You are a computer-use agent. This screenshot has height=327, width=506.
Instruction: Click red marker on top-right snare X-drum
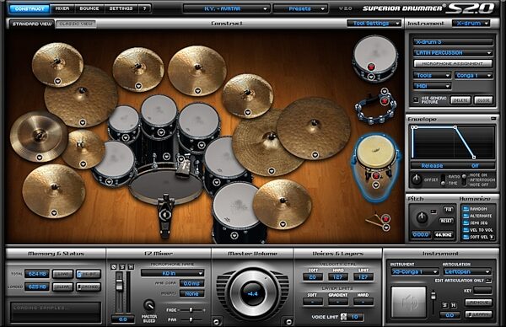coord(371,67)
